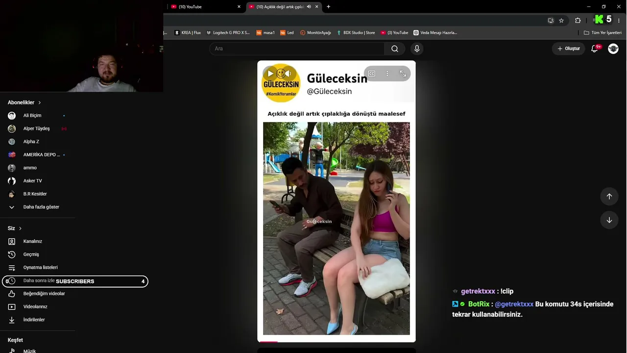Select the Açıklık değil artık çıplak tab
The height and width of the screenshot is (353, 627).
283,7
